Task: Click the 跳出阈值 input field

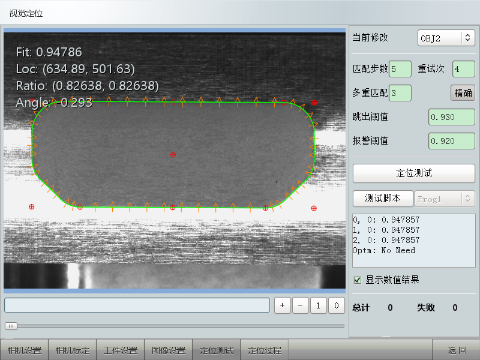Action: (x=451, y=117)
